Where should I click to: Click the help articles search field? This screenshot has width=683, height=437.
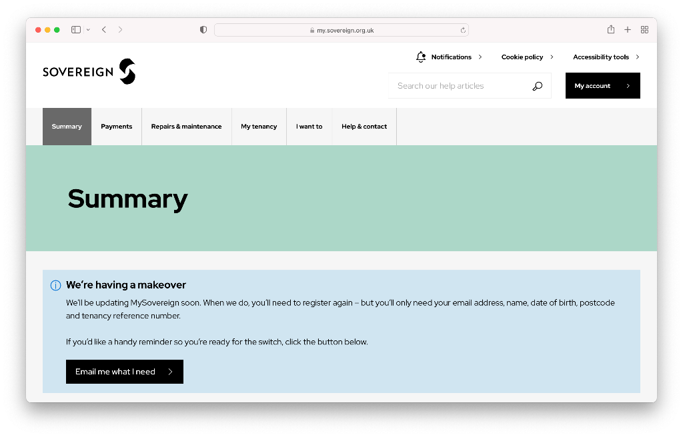(x=460, y=86)
